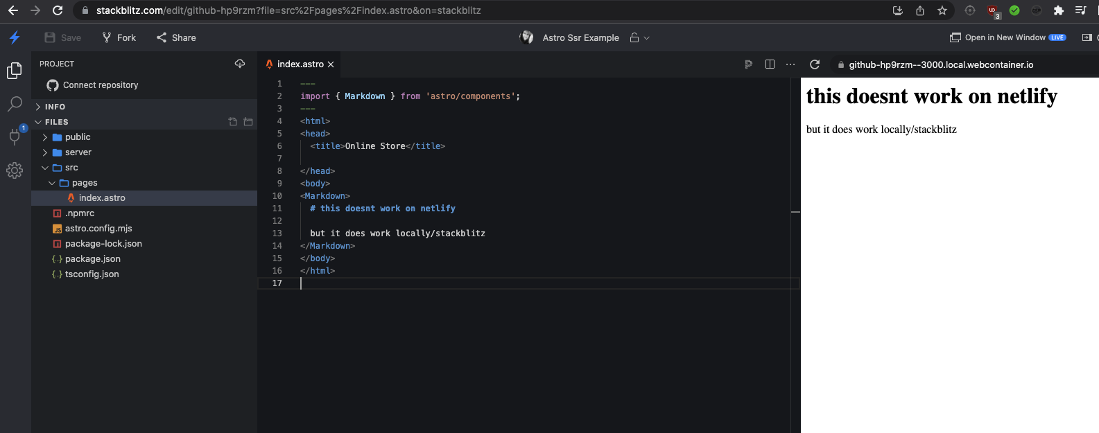1099x433 pixels.
Task: Open the .npmrc file
Action: pos(144,213)
